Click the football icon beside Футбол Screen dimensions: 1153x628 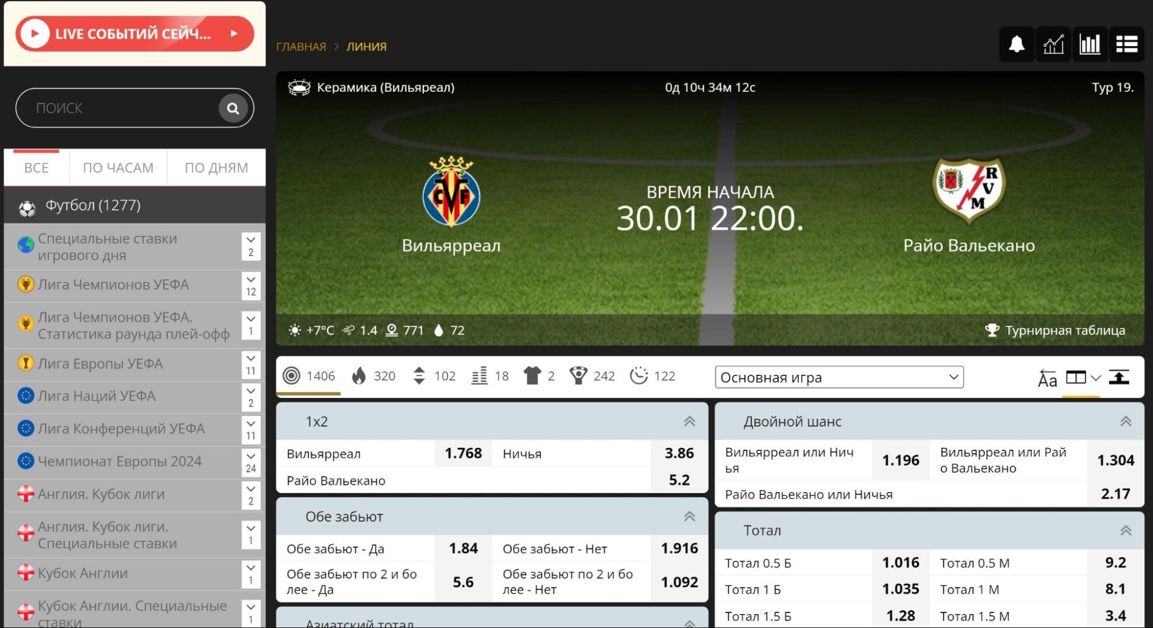[27, 208]
